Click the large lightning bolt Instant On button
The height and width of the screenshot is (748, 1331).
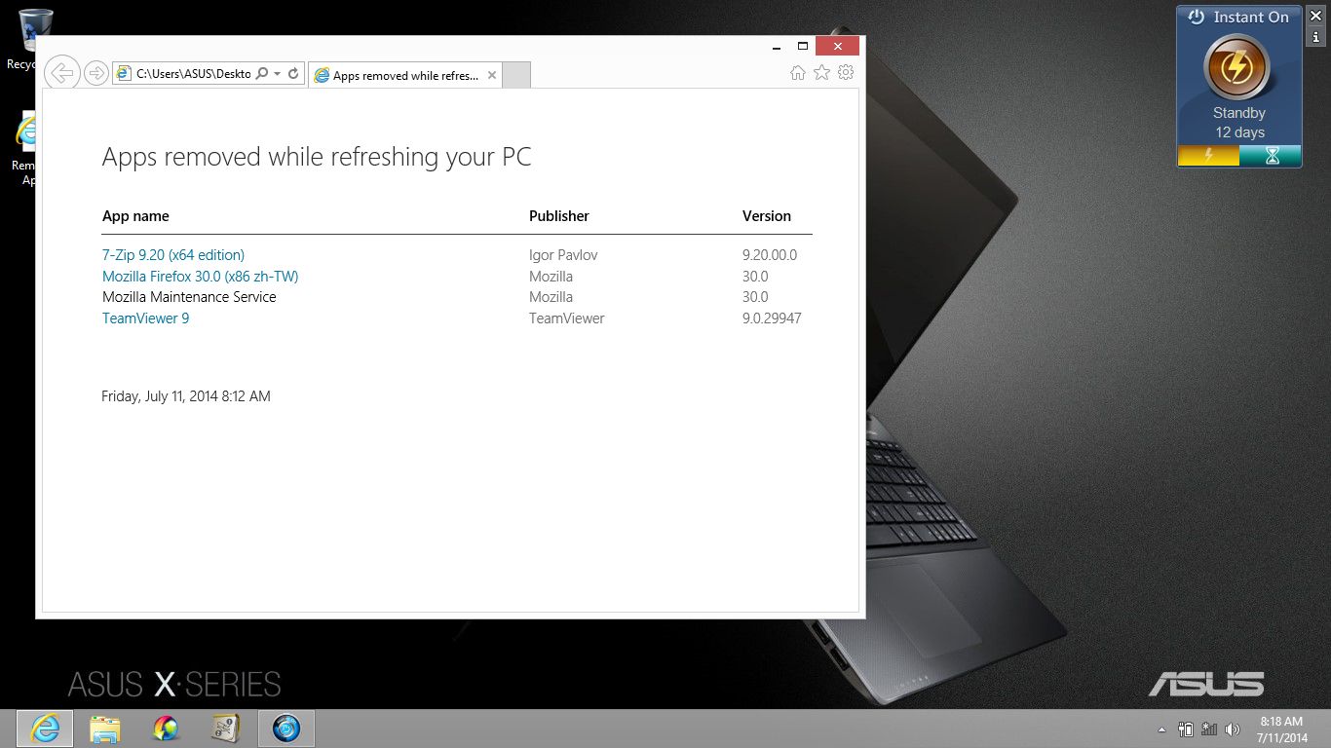(x=1237, y=68)
